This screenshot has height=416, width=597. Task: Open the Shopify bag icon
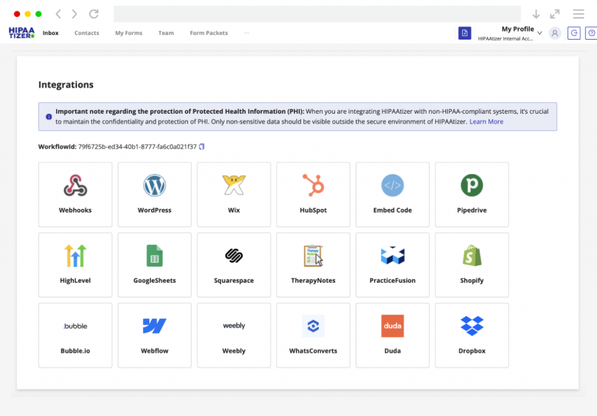click(x=472, y=255)
